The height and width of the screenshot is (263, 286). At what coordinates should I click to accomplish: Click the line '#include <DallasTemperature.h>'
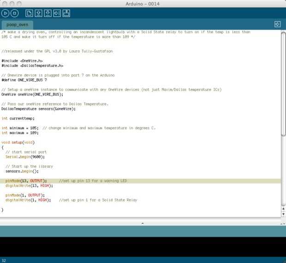click(32, 66)
